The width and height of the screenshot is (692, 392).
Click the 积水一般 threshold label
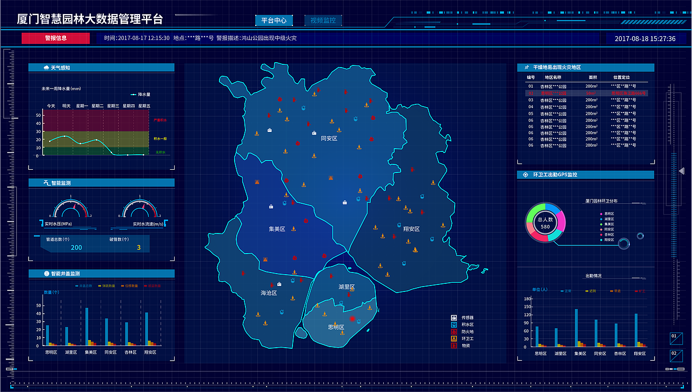[161, 139]
